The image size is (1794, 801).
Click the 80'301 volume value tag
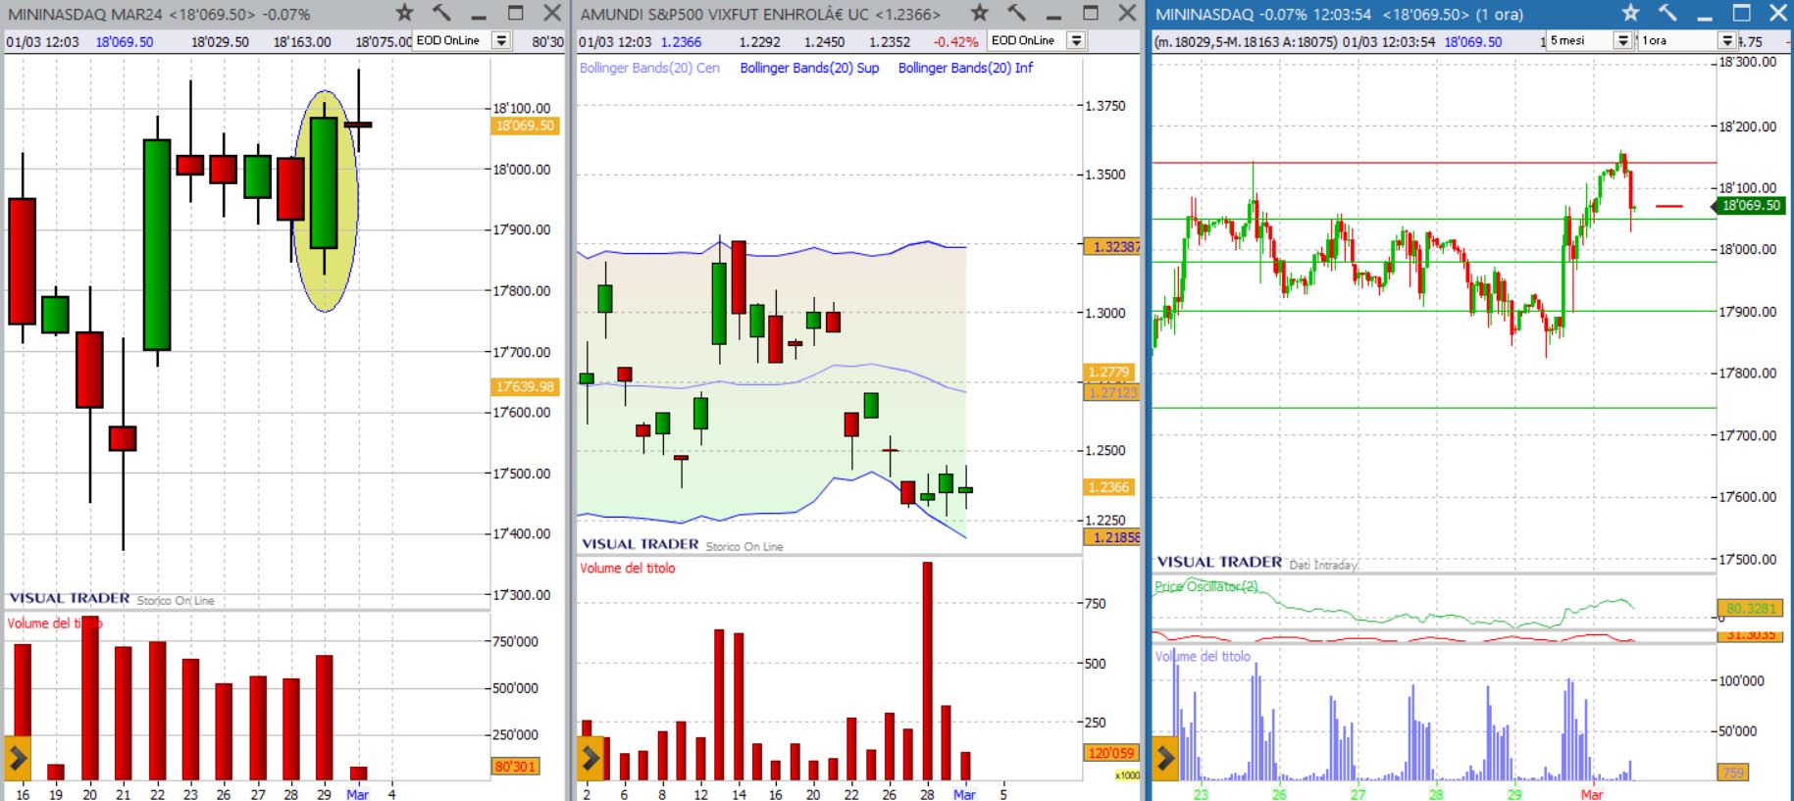(x=516, y=766)
